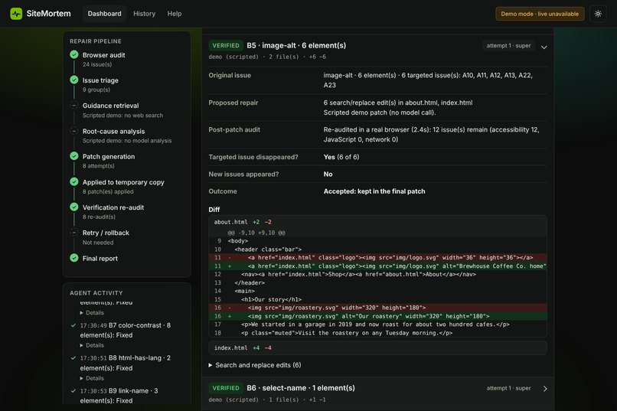Collapse the B5 image-alt card chevron

pos(544,47)
